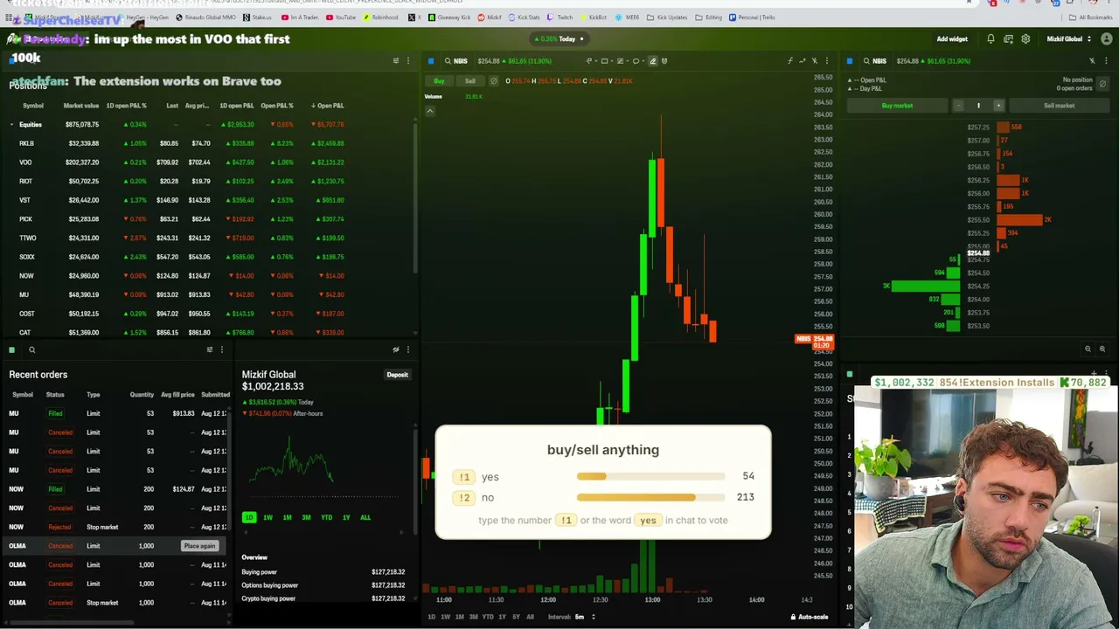Screen dimensions: 1119x629
Task: Select the 1M range on account chart
Action: tap(287, 518)
